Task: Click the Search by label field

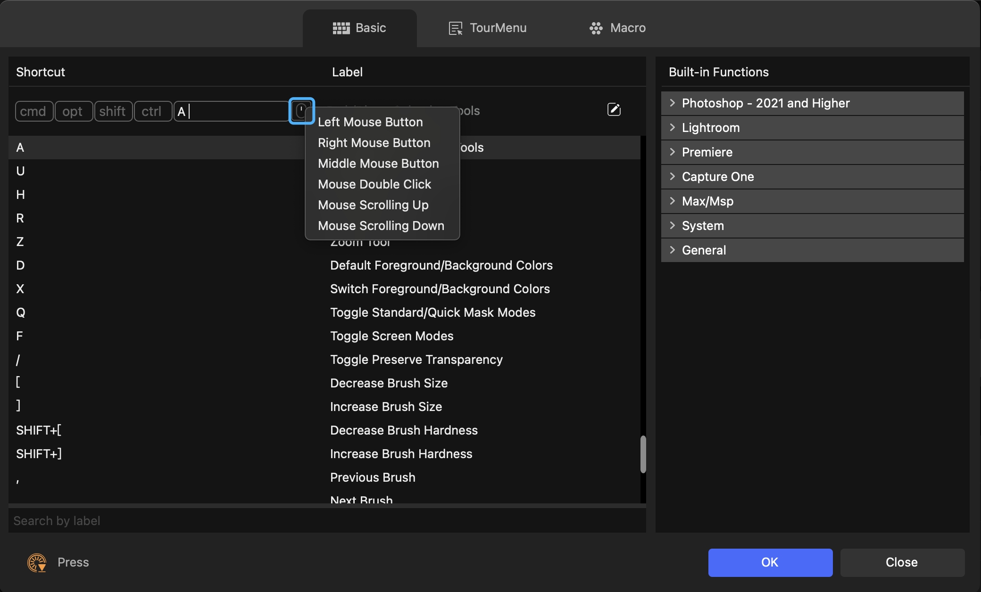Action: [327, 521]
